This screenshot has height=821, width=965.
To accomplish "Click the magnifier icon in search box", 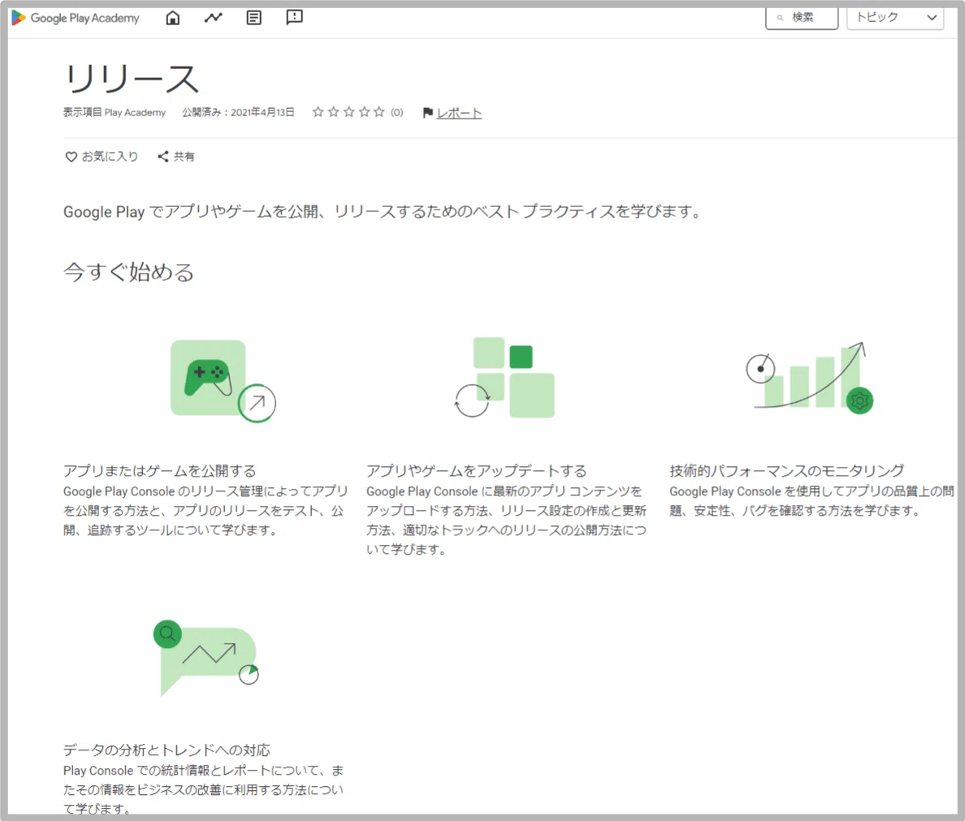I will pos(780,18).
